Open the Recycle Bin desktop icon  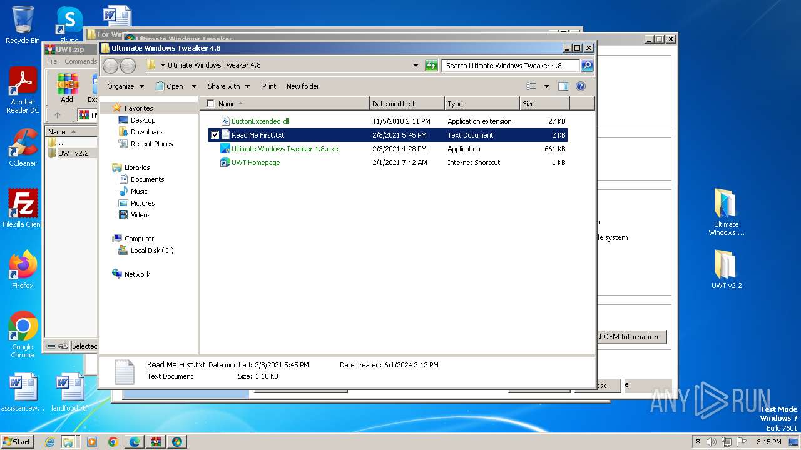23,25
